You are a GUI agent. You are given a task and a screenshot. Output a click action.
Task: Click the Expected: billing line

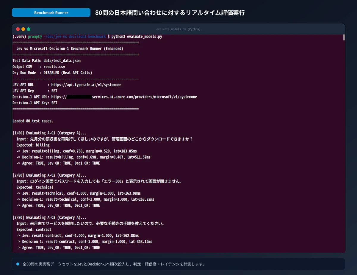click(33, 145)
